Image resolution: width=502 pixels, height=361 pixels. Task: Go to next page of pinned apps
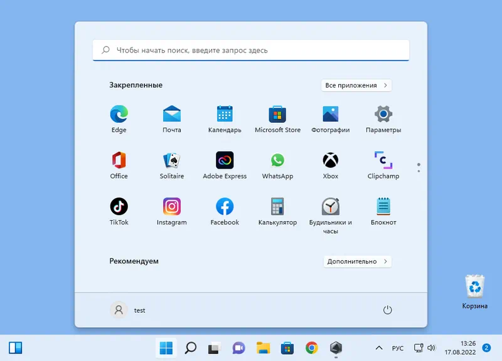[x=419, y=171]
